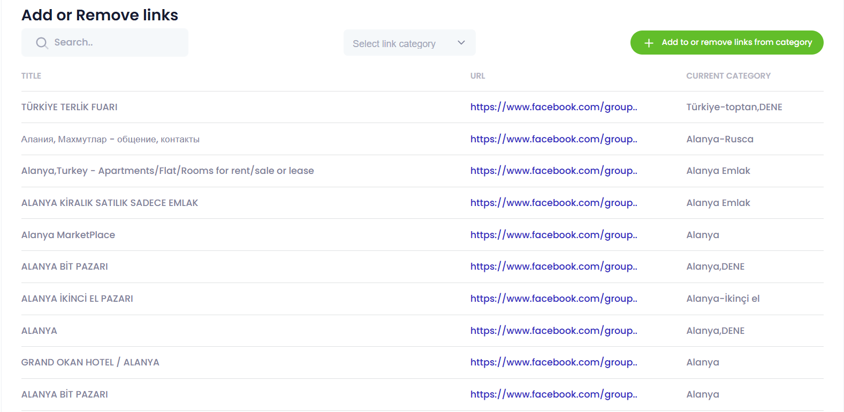This screenshot has width=844, height=412.
Task: Click the plus icon on green button
Action: [649, 43]
